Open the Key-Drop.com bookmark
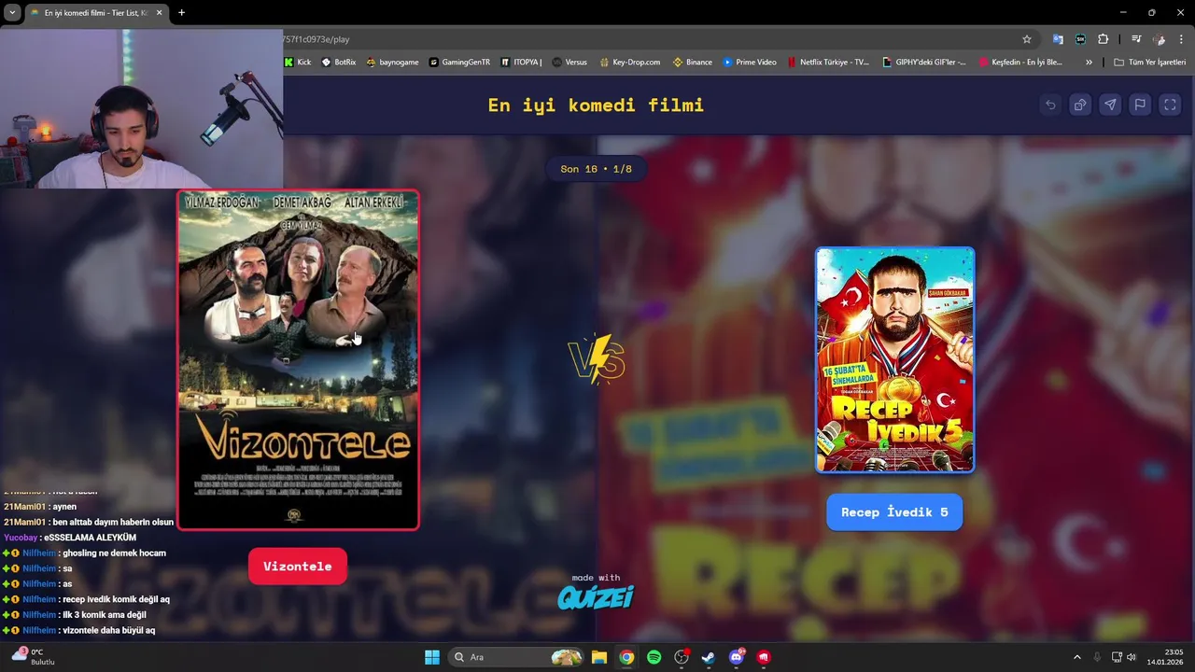Screen dimensions: 1195x672 [630, 63]
